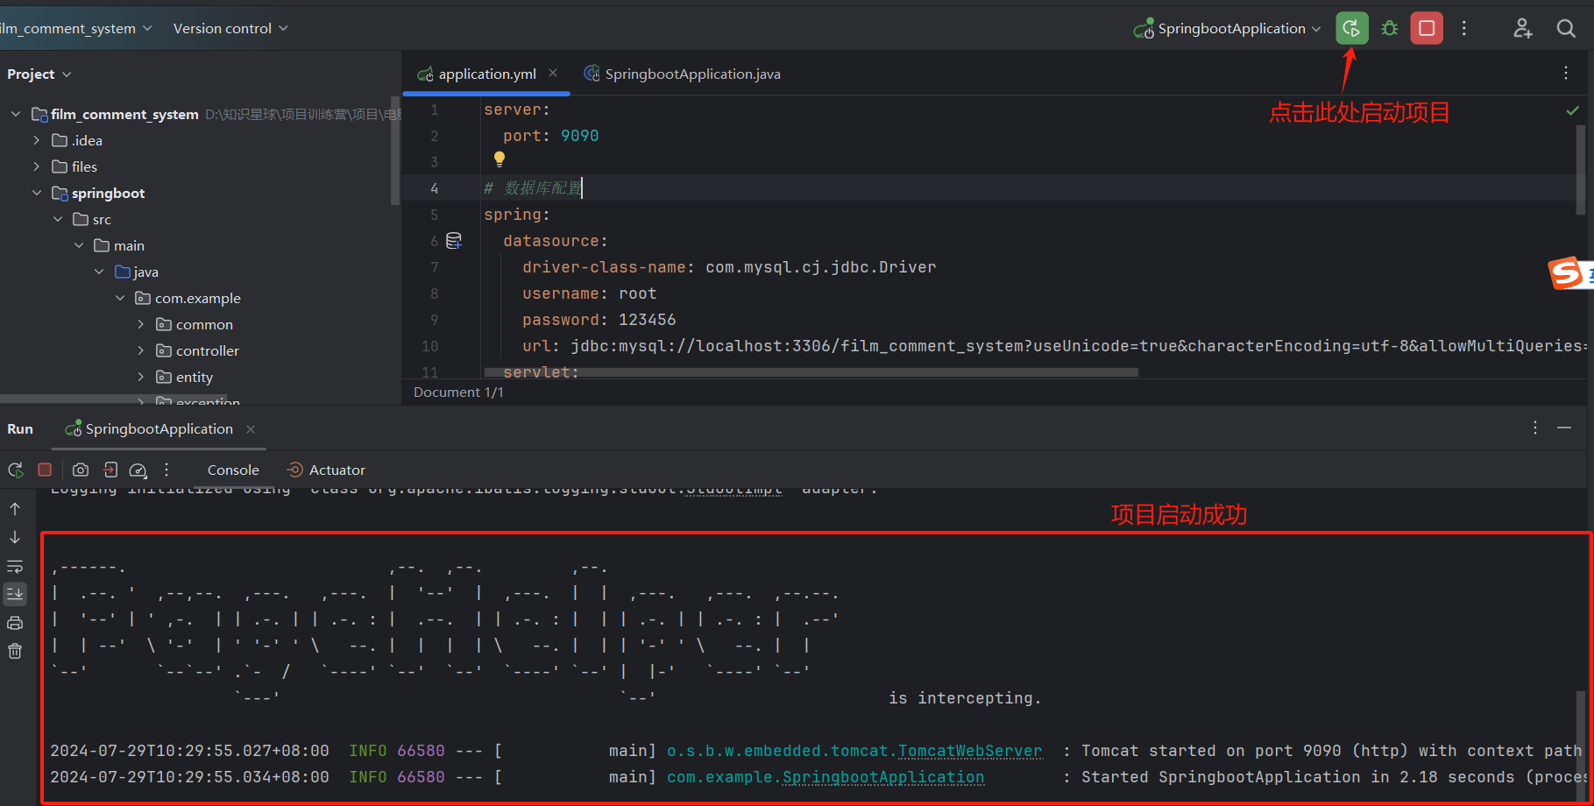This screenshot has height=806, width=1594.
Task: Toggle soft-wrap in console sidebar
Action: click(15, 566)
